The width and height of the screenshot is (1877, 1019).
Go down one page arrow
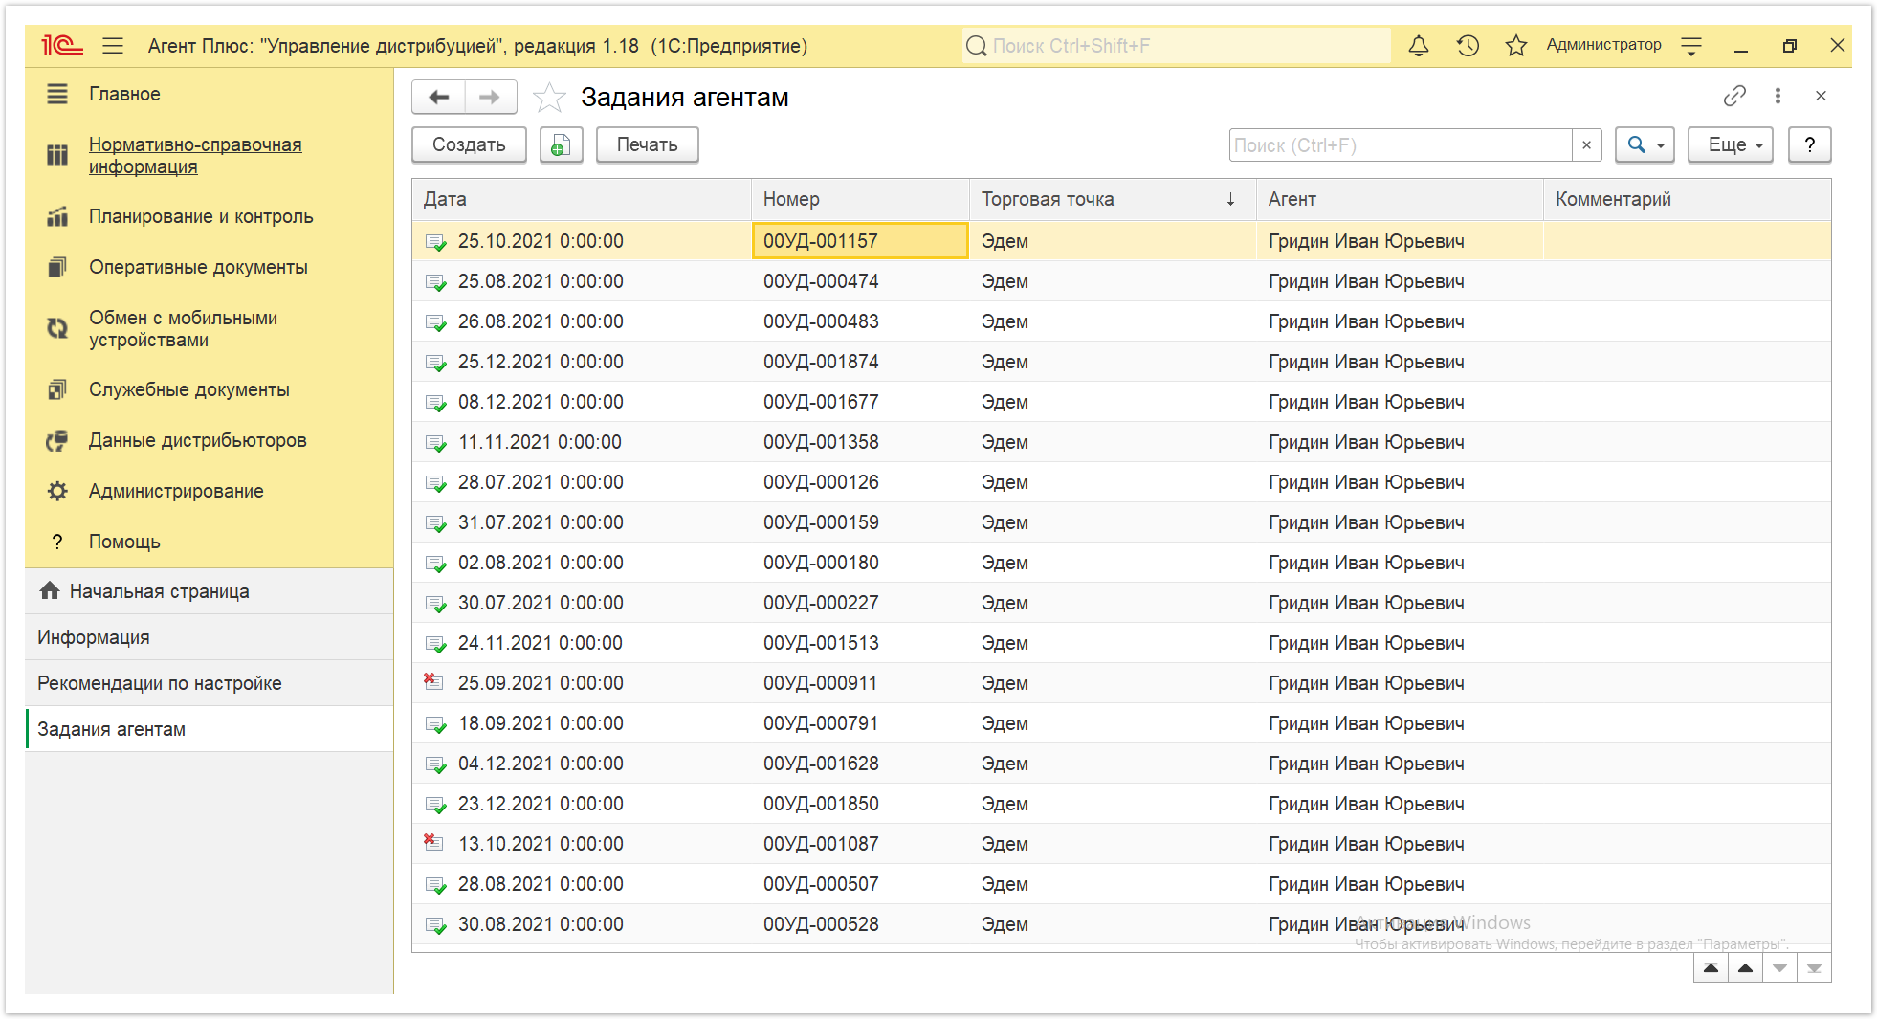click(x=1779, y=968)
